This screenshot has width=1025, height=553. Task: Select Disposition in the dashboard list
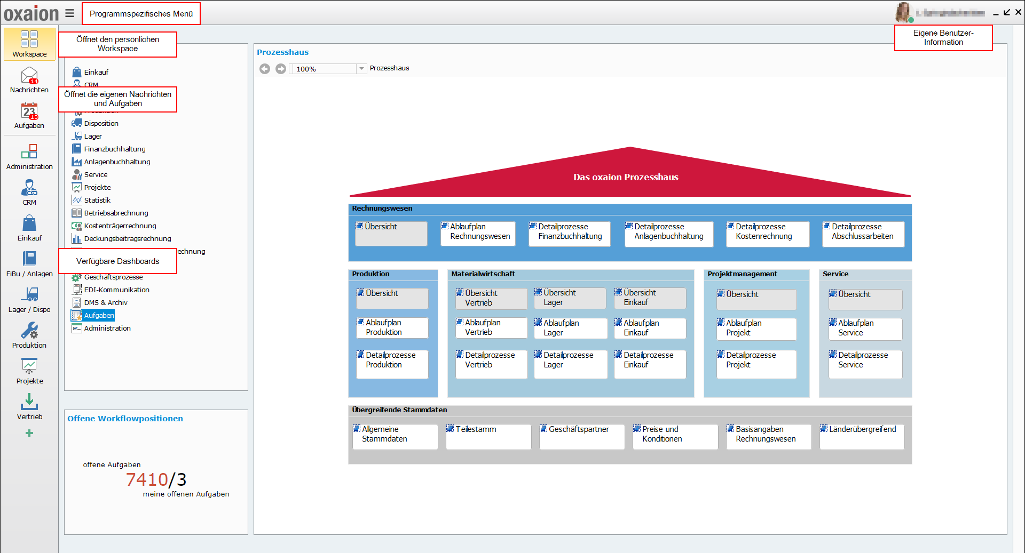click(x=95, y=123)
